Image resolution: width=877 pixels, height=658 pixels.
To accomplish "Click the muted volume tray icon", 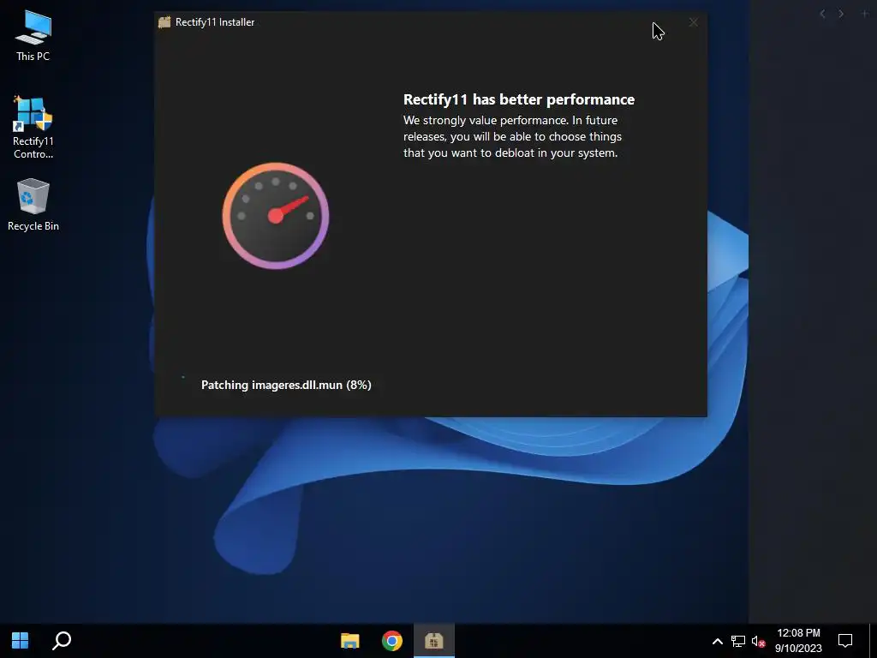I will [759, 641].
